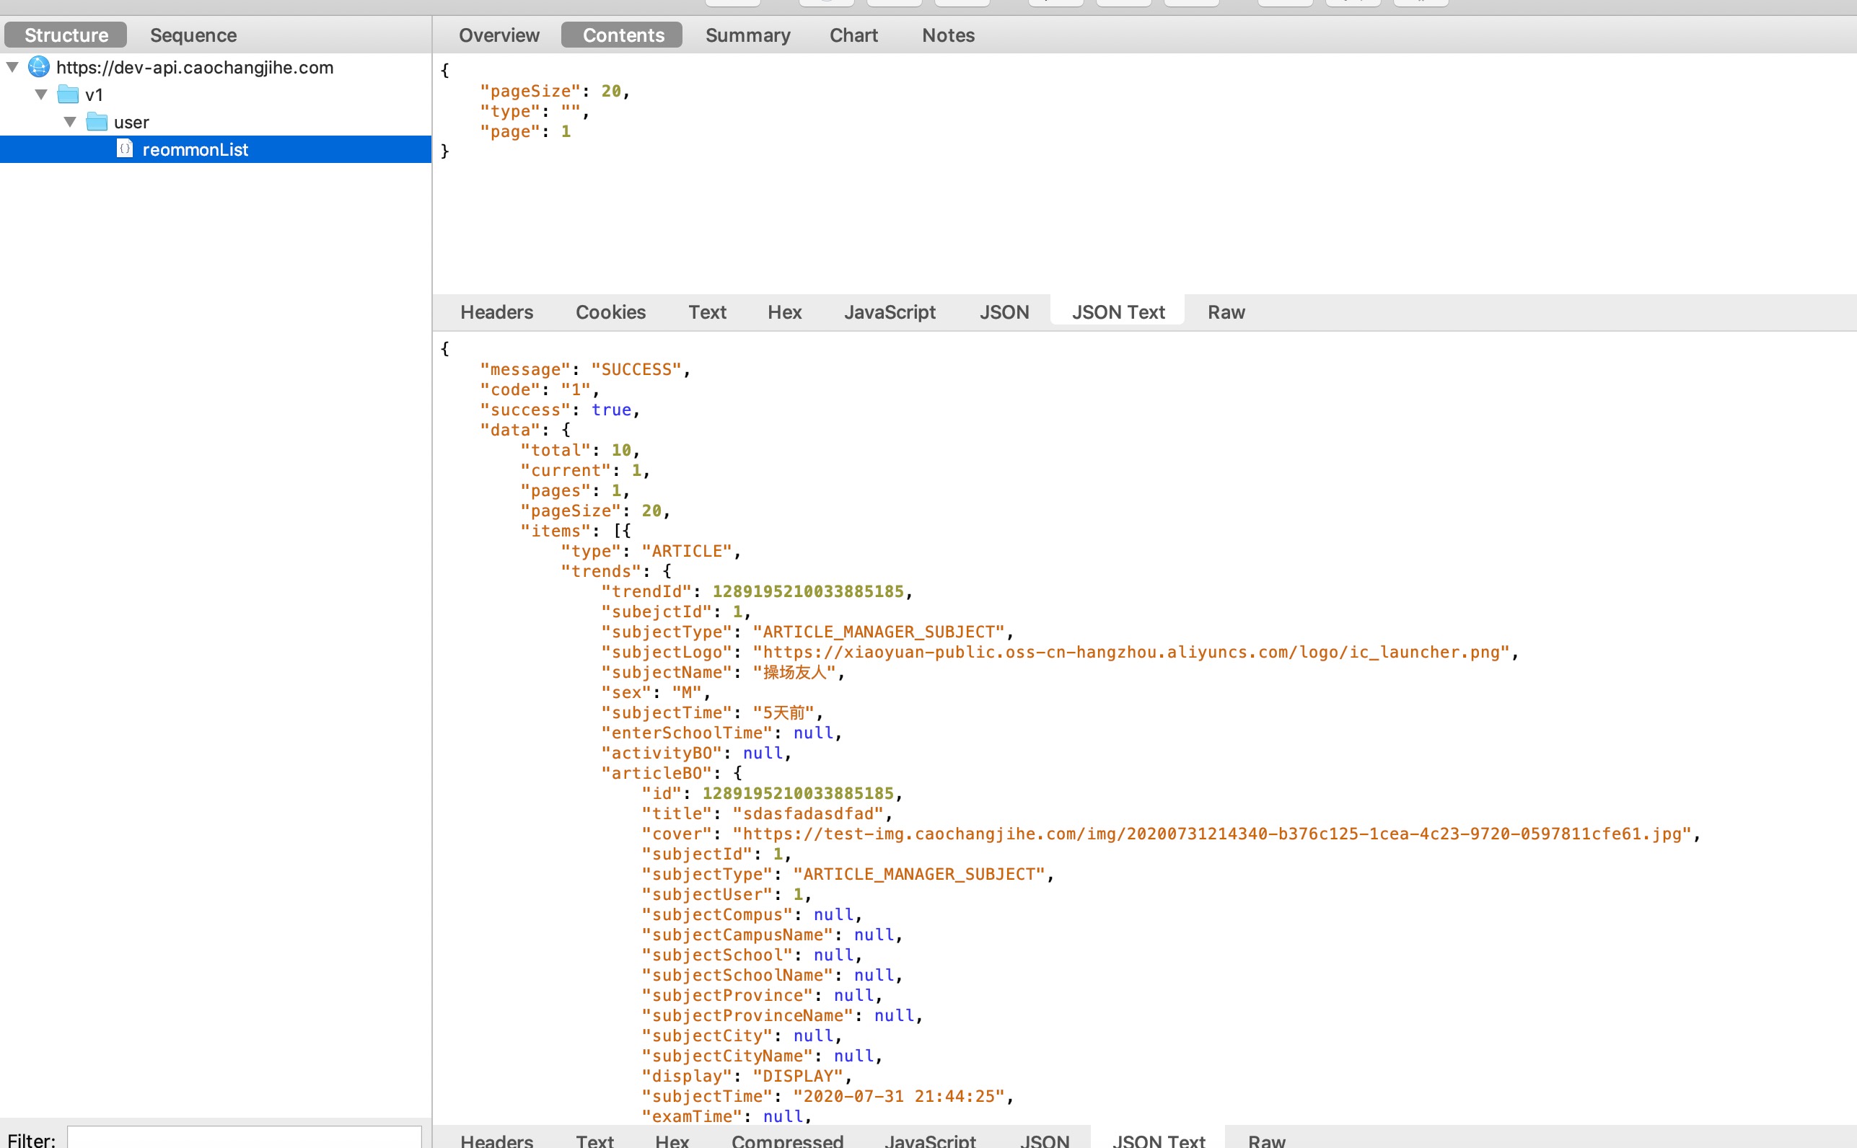Select the reommonList tree item

point(196,149)
